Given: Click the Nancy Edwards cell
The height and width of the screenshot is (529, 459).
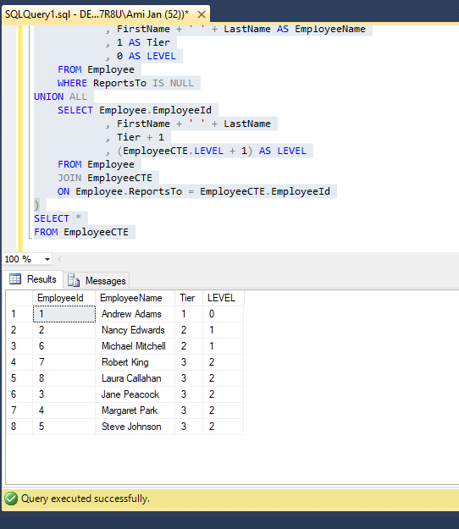Looking at the screenshot, I should 135,330.
